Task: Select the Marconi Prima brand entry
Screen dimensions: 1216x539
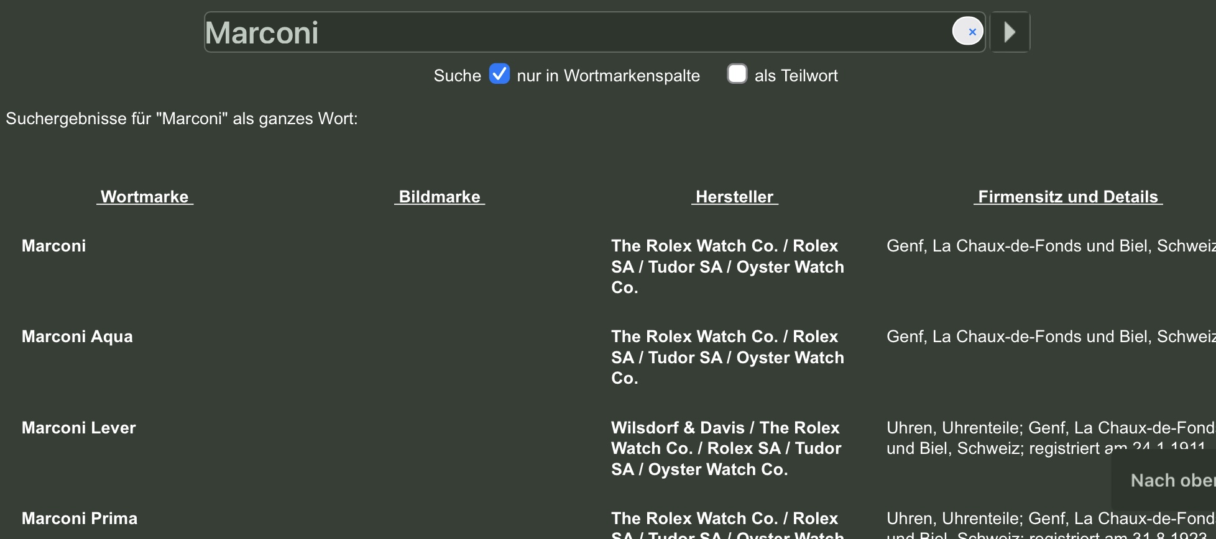Action: point(80,519)
